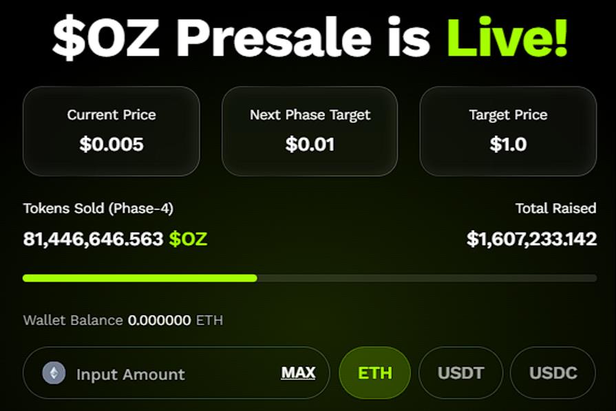Click the Wallet Balance text
The height and width of the screenshot is (411, 616).
point(73,320)
